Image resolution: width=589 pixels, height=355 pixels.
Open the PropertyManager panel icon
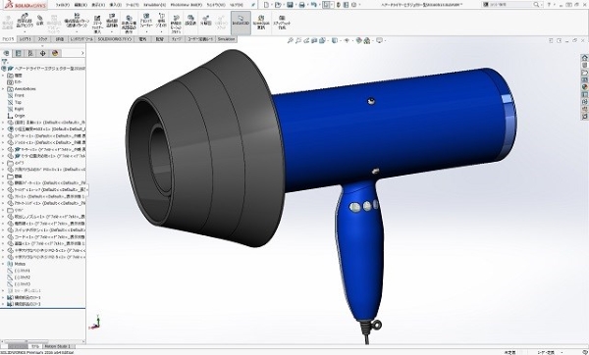point(18,53)
